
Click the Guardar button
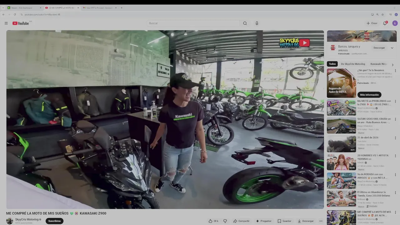coord(284,221)
